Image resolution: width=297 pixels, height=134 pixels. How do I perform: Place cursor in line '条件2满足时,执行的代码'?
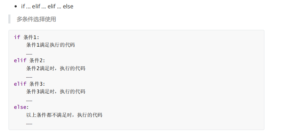click(56, 68)
